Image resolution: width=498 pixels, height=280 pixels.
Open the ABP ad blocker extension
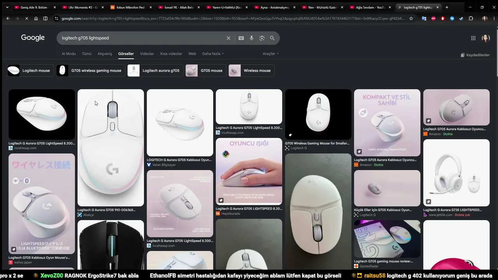pos(433,18)
